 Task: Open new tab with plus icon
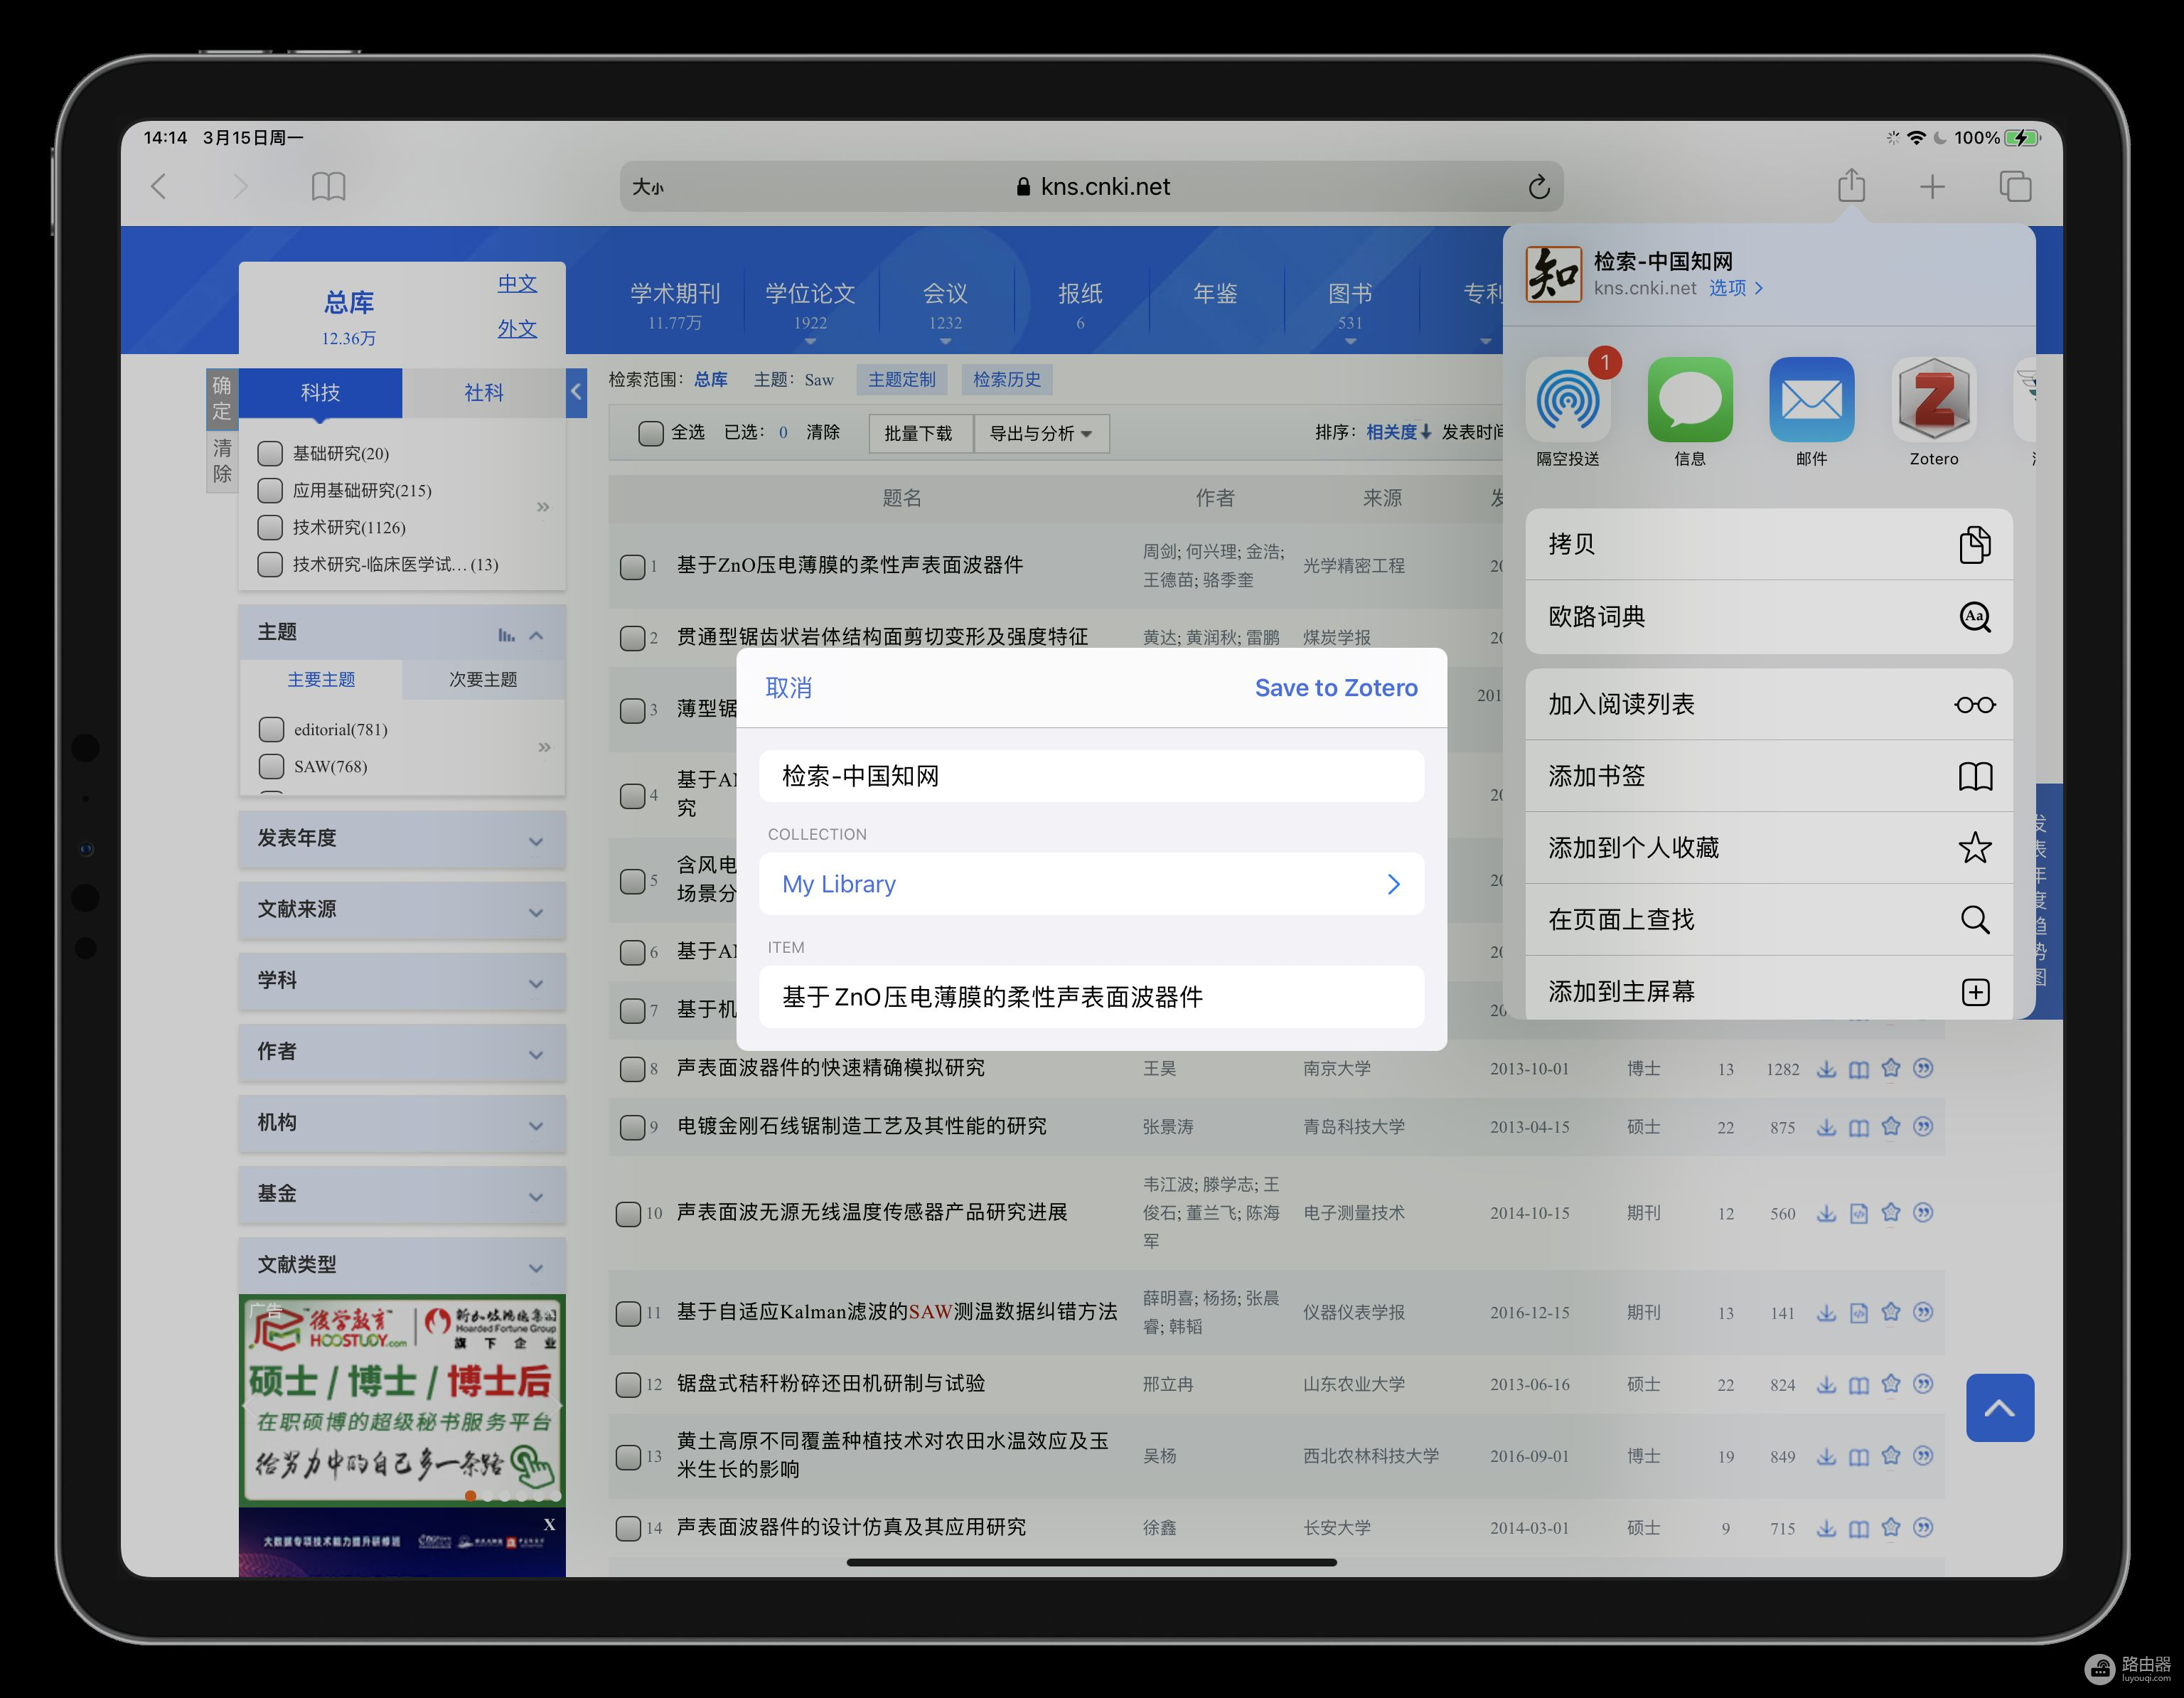1932,187
